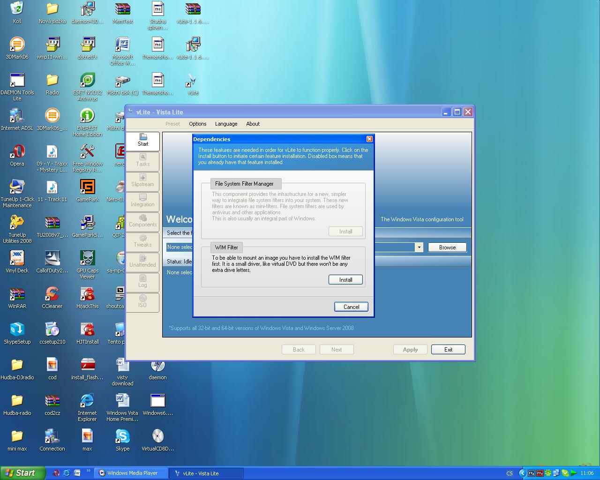Click the taskbar clock showing 11:06
The image size is (600, 480).
(587, 473)
